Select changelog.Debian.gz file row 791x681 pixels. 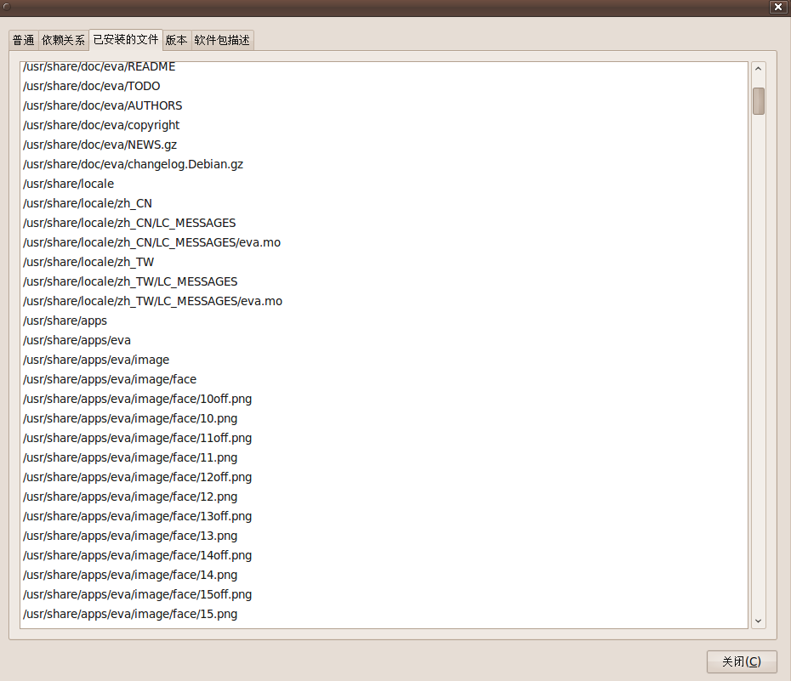coord(384,164)
